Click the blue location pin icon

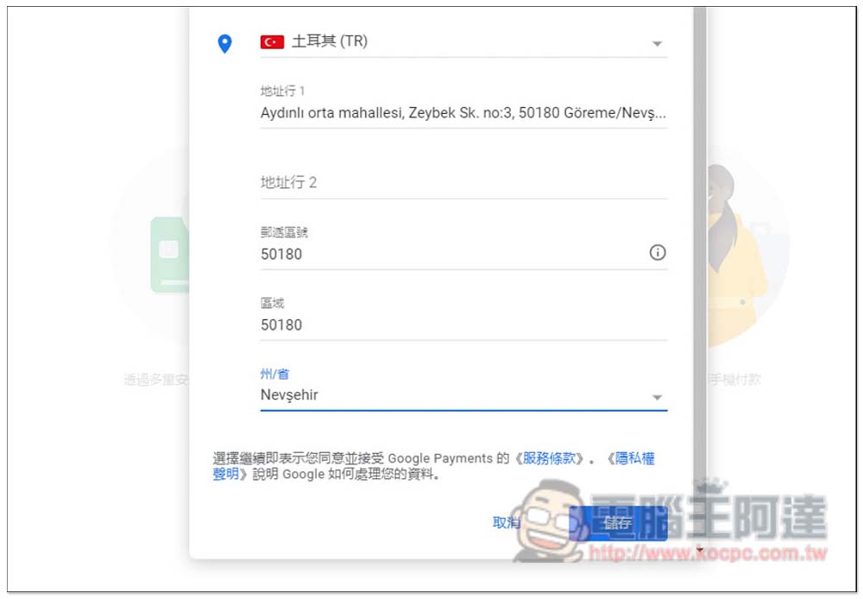224,43
